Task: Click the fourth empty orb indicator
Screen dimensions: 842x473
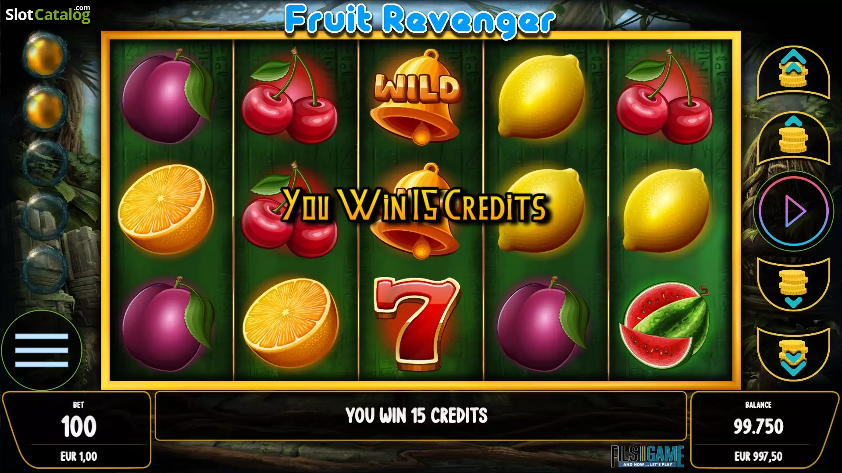Action: (x=44, y=215)
